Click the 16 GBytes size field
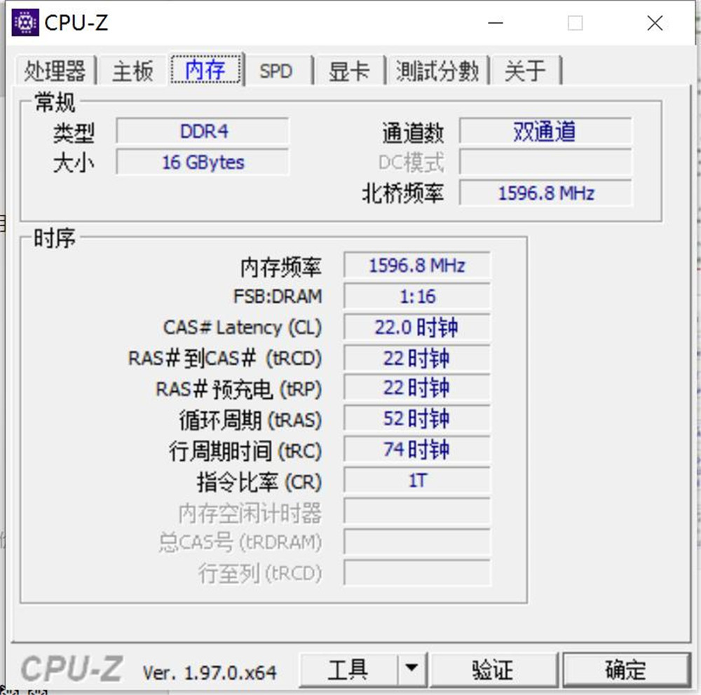 (x=203, y=162)
